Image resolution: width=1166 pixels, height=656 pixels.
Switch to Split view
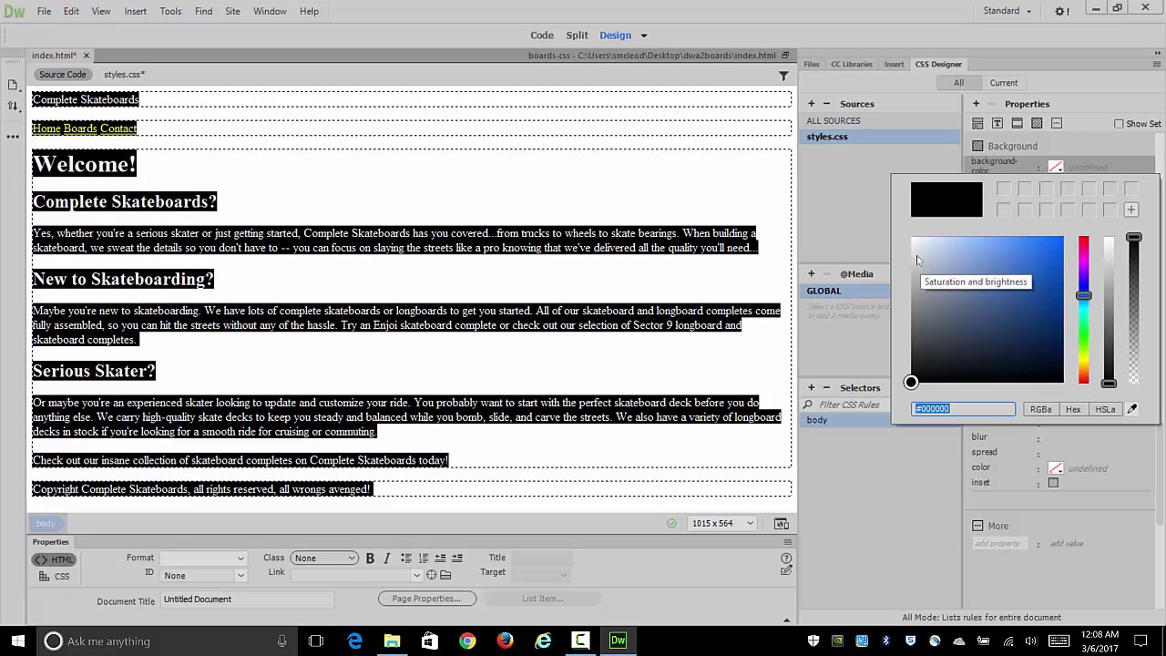(x=577, y=36)
